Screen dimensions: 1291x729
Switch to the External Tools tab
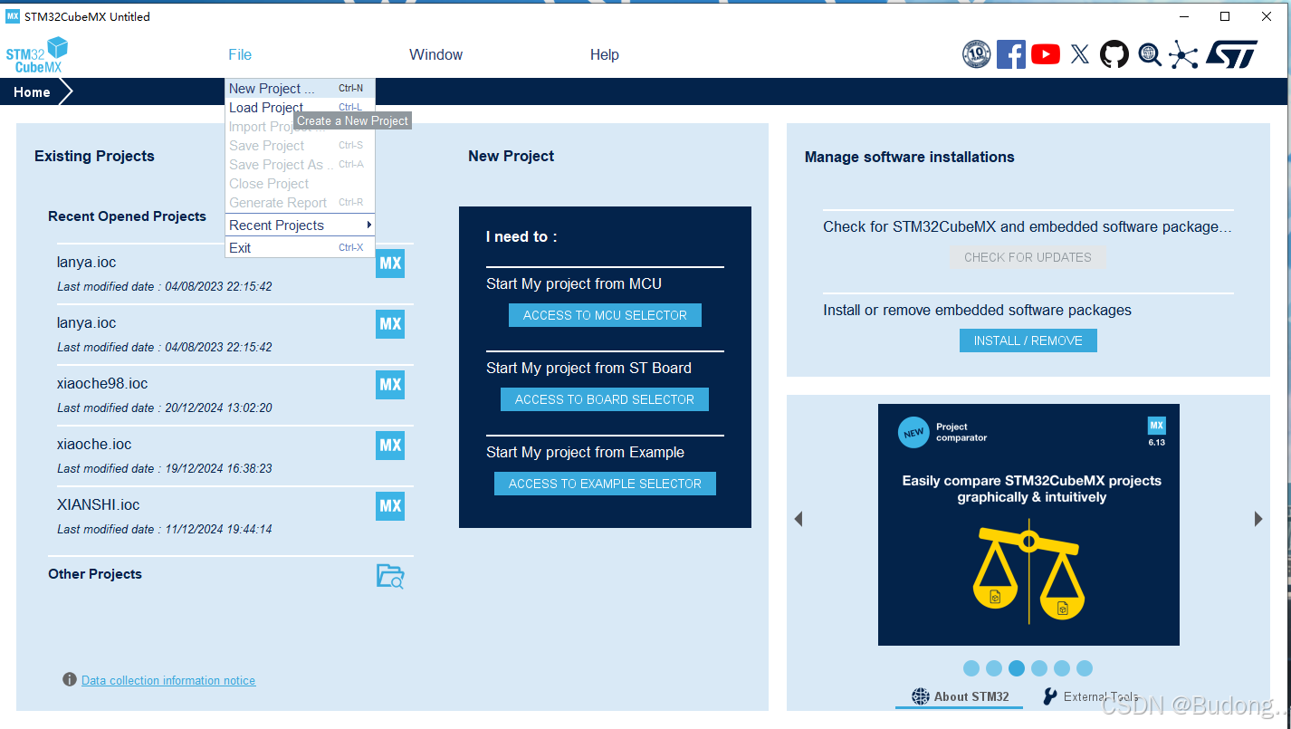pyautogui.click(x=1091, y=696)
